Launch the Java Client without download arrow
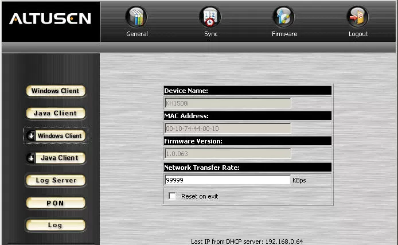 55,113
